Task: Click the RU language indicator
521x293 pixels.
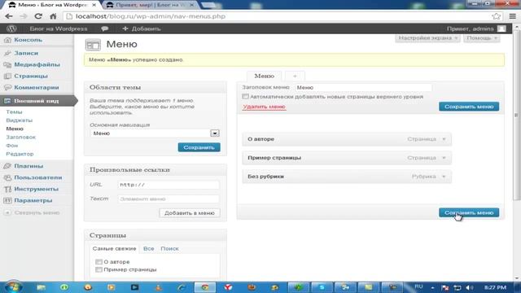Action: (x=418, y=286)
